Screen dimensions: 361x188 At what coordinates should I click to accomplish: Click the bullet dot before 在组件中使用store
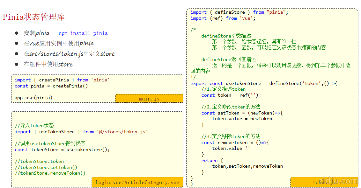click(17, 64)
